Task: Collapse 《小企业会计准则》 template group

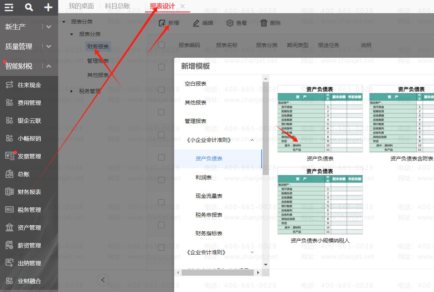Action: pos(252,140)
